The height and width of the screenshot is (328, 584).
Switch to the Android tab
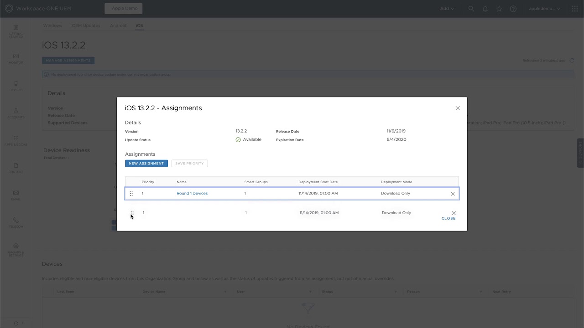click(x=118, y=26)
